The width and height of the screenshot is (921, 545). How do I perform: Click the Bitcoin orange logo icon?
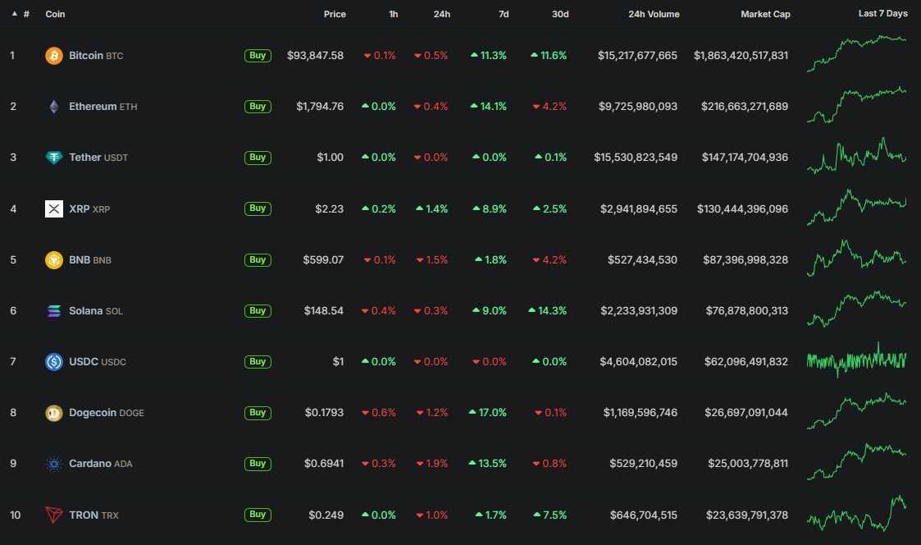(53, 56)
